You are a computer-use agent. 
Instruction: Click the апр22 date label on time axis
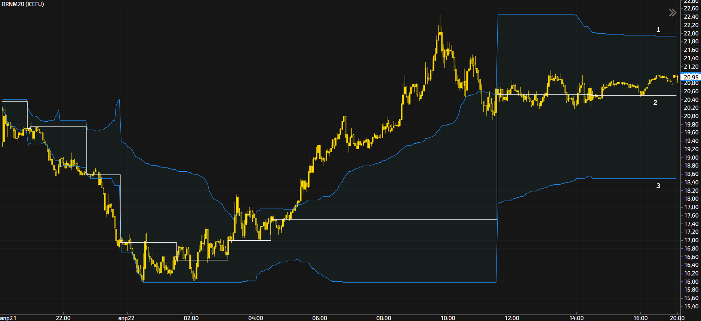pos(126,318)
